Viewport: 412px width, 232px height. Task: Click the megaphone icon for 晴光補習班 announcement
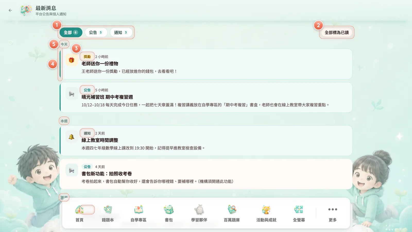[x=72, y=94]
